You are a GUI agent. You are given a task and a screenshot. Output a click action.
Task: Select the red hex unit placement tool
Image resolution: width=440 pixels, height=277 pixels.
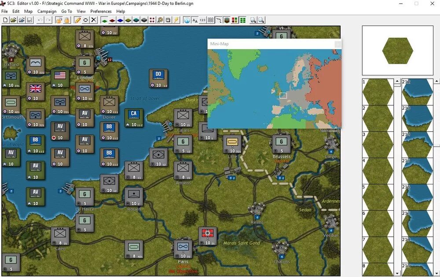(113, 20)
